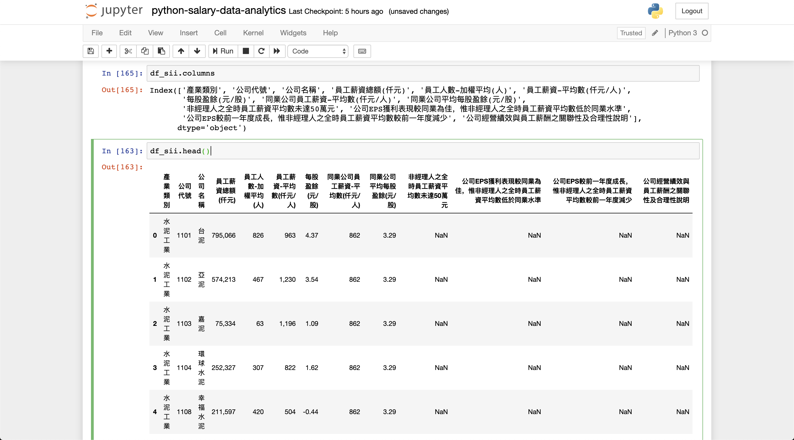Image resolution: width=794 pixels, height=440 pixels.
Task: Click the Python logo icon
Action: point(655,11)
